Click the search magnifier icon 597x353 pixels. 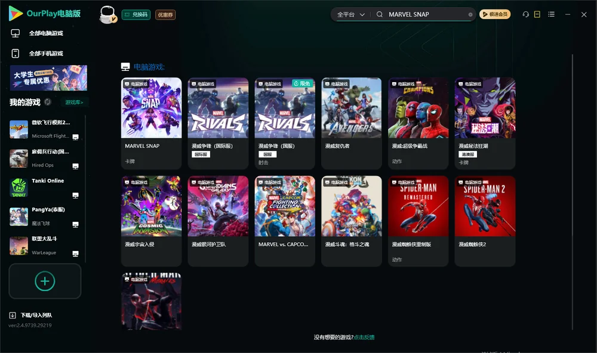(380, 14)
